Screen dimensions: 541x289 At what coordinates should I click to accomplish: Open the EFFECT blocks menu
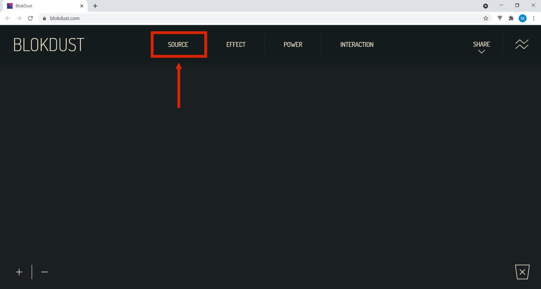(x=236, y=45)
